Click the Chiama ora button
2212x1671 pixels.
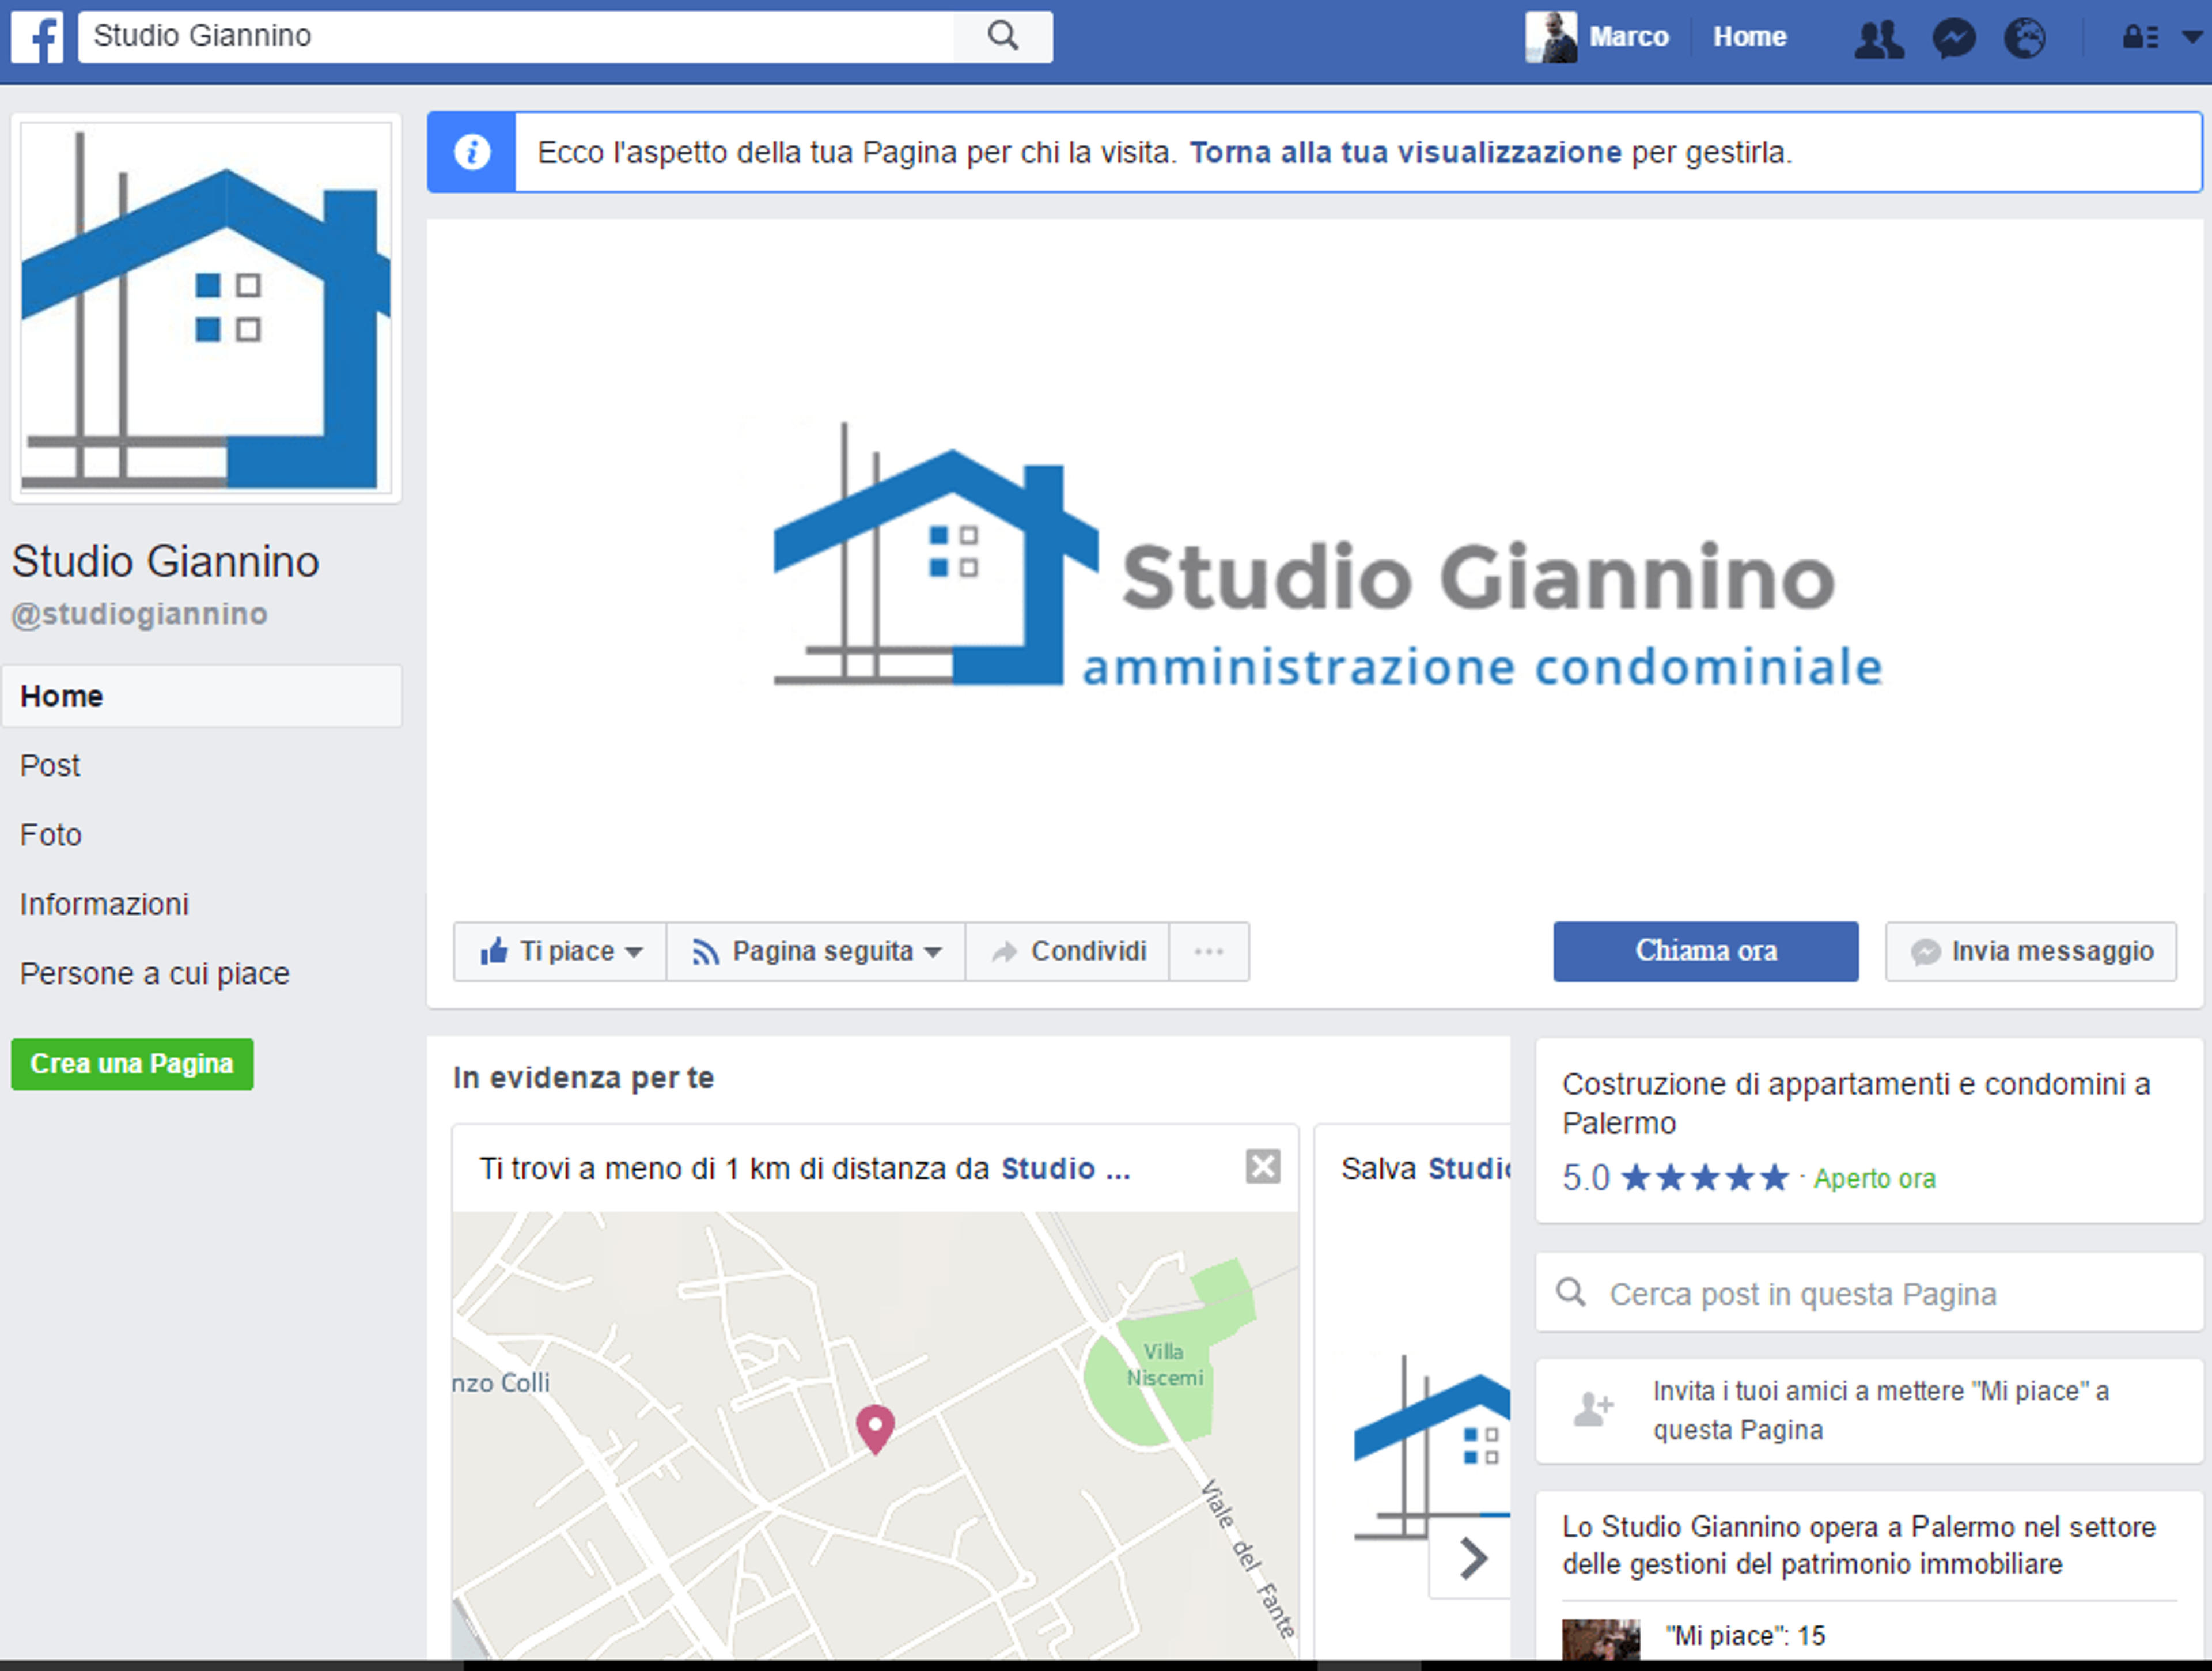[x=1705, y=951]
